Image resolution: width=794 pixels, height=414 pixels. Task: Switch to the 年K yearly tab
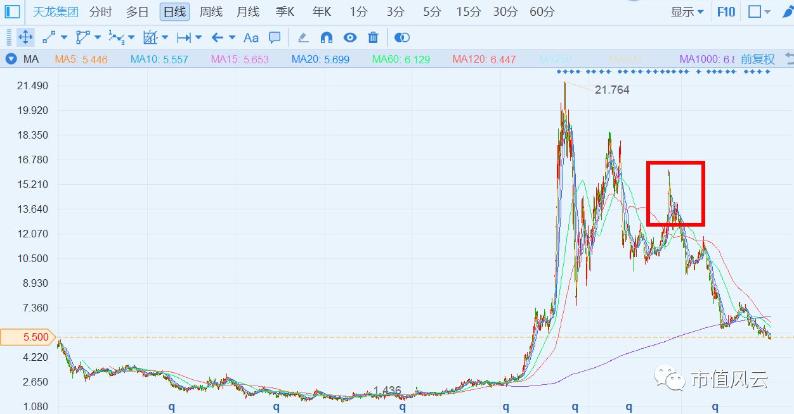322,11
